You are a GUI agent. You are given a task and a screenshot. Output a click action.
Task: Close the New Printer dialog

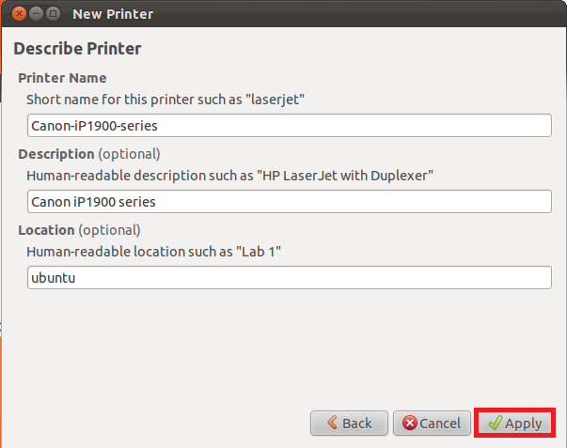(19, 14)
